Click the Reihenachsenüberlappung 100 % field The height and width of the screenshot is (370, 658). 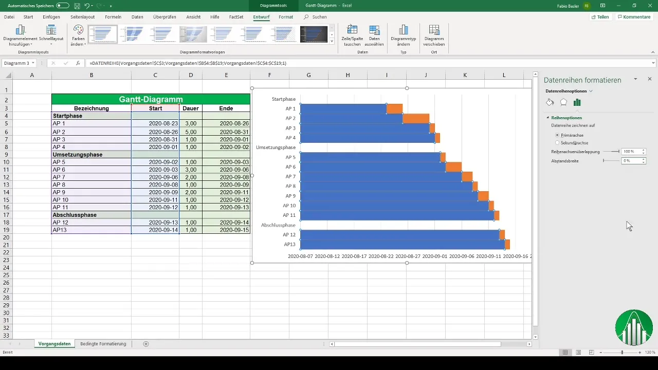click(x=630, y=152)
